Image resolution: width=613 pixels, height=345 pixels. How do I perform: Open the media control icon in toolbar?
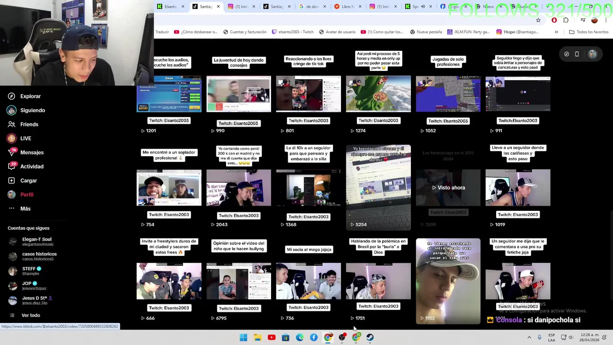coord(583,20)
